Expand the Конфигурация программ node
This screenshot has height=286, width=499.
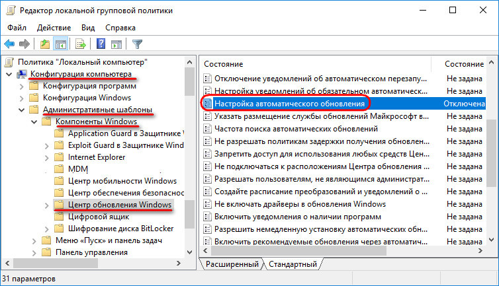21,86
